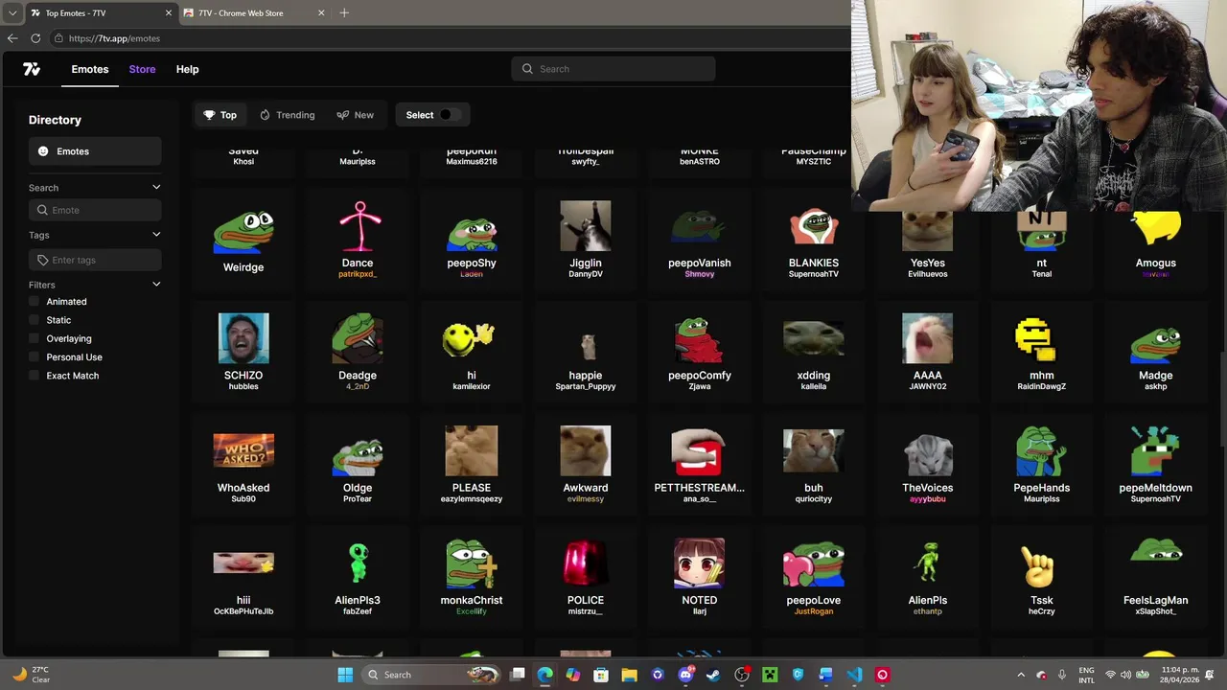
Task: Open the browser tab list dropdown
Action: click(12, 13)
